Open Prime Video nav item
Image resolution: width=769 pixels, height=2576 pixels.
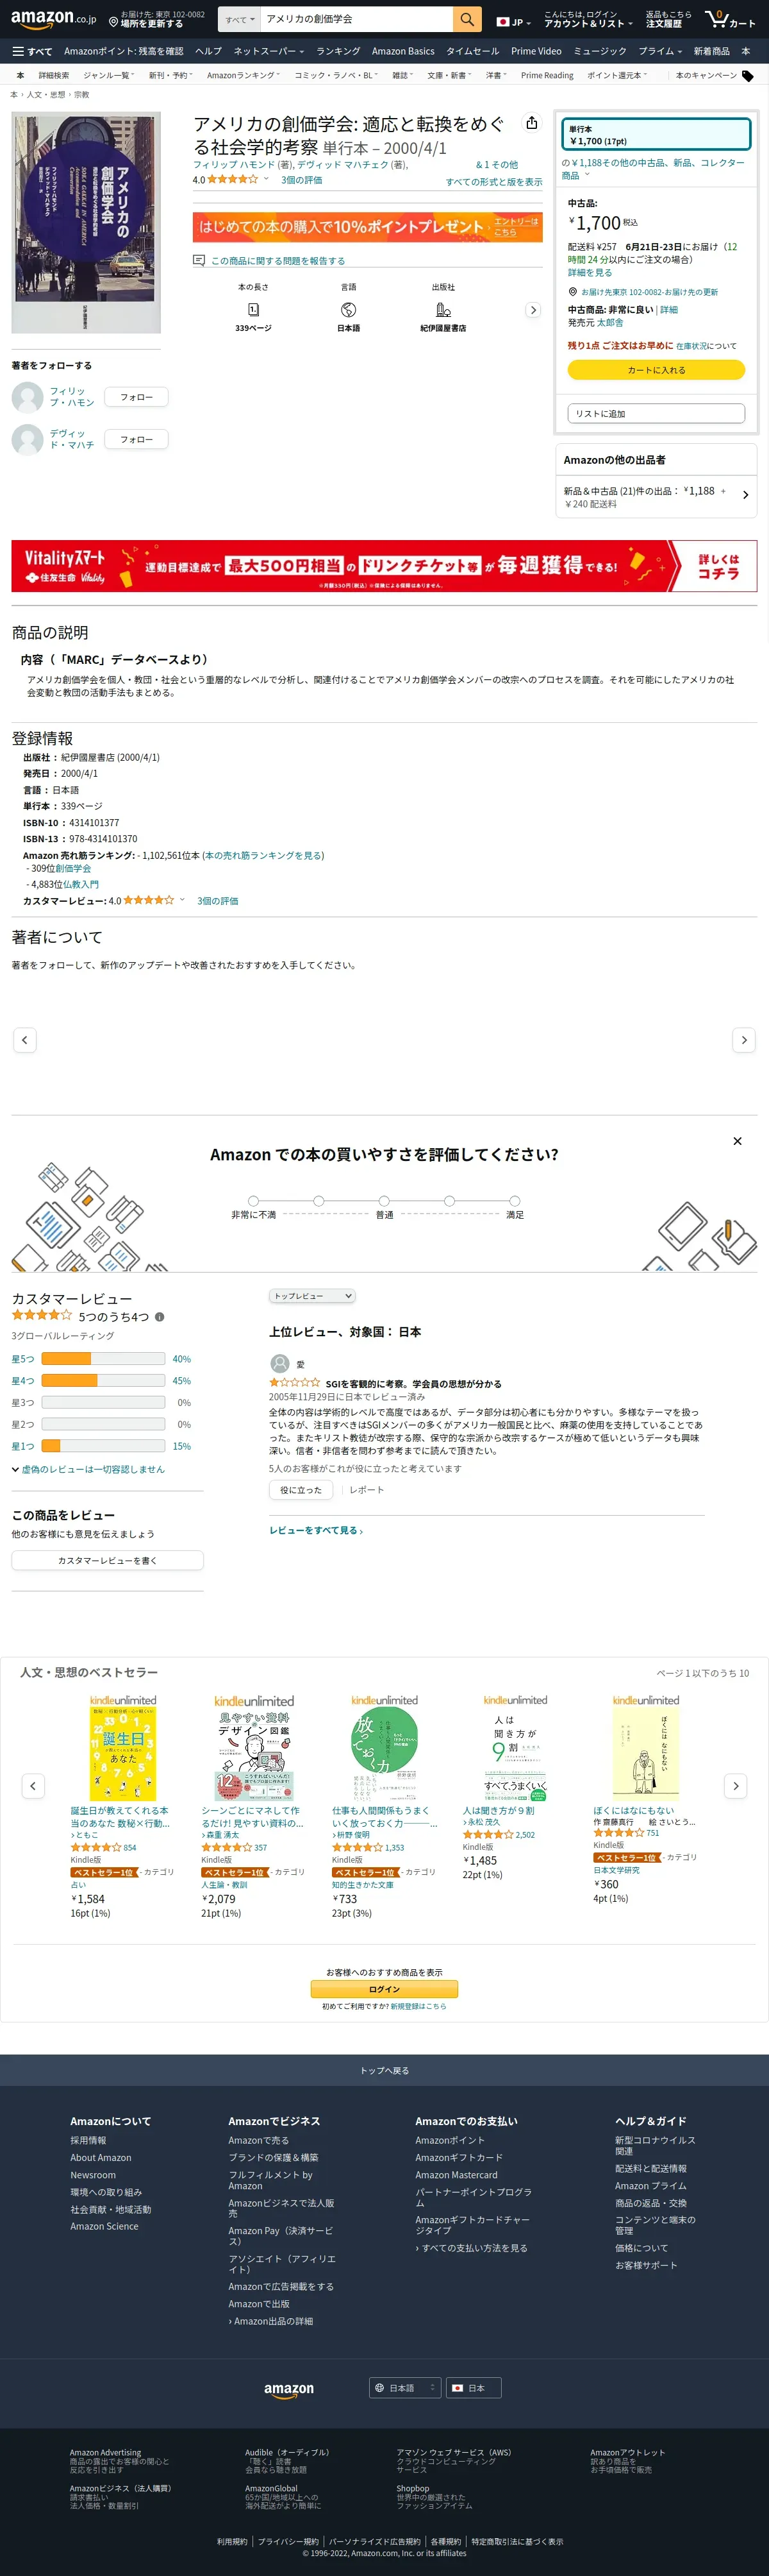(536, 51)
